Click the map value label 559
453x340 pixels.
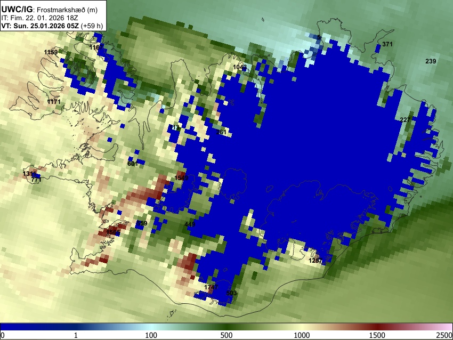[x=142, y=223]
